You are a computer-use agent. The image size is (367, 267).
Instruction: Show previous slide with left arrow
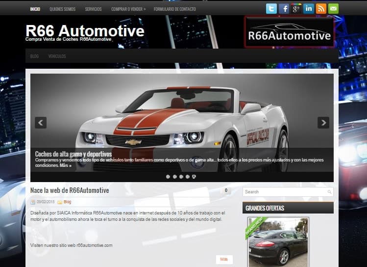point(41,123)
